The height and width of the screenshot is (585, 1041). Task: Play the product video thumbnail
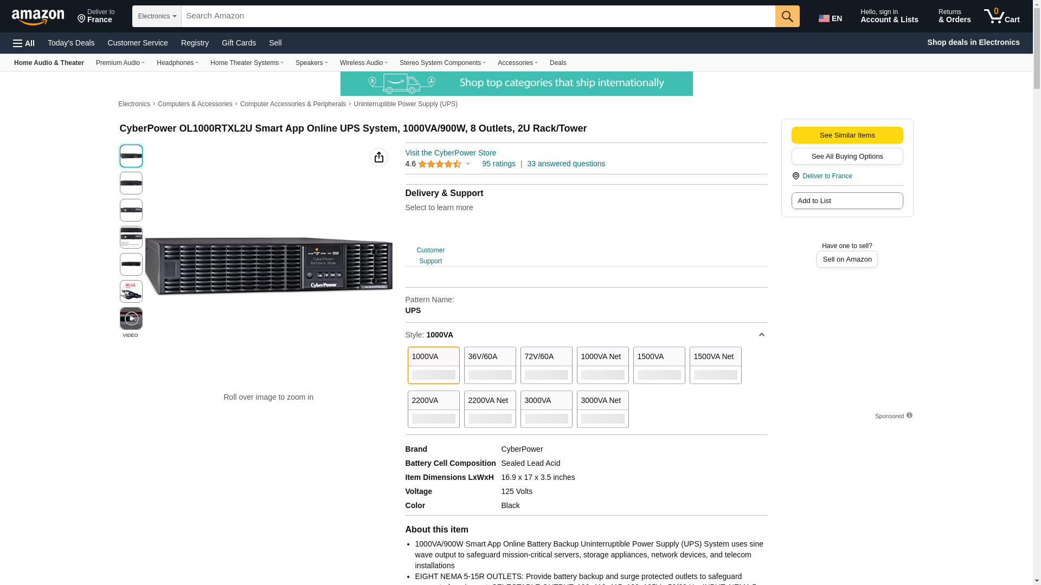(x=131, y=318)
